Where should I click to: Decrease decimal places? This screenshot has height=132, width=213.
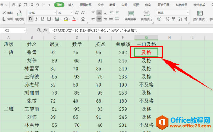(186, 19)
